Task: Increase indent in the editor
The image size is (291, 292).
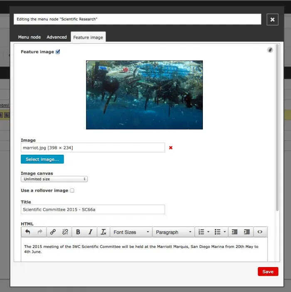Action: click(247, 232)
